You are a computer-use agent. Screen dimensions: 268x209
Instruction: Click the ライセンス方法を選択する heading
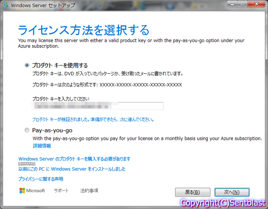(x=84, y=30)
